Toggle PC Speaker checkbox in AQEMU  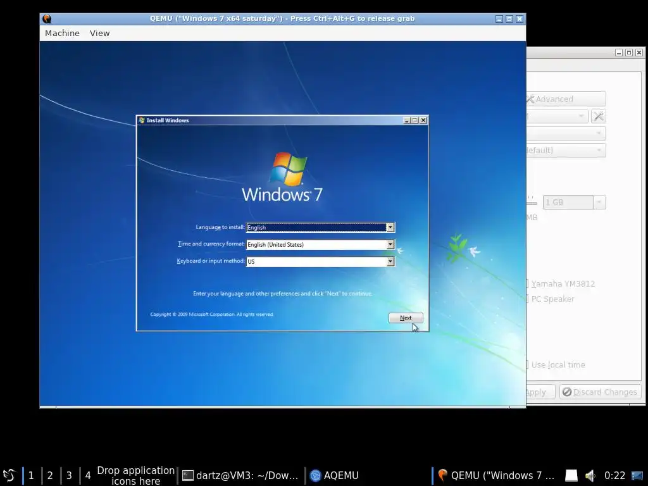527,299
